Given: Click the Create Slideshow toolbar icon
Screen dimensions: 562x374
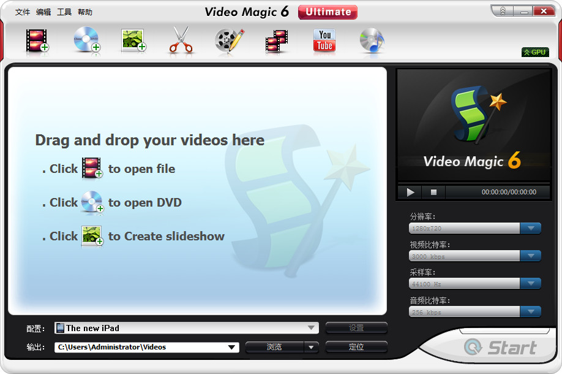Looking at the screenshot, I should tap(133, 40).
